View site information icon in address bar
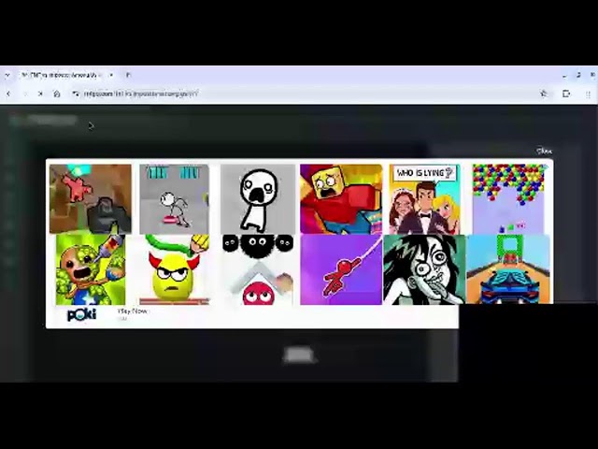This screenshot has height=449, width=598. [x=76, y=94]
